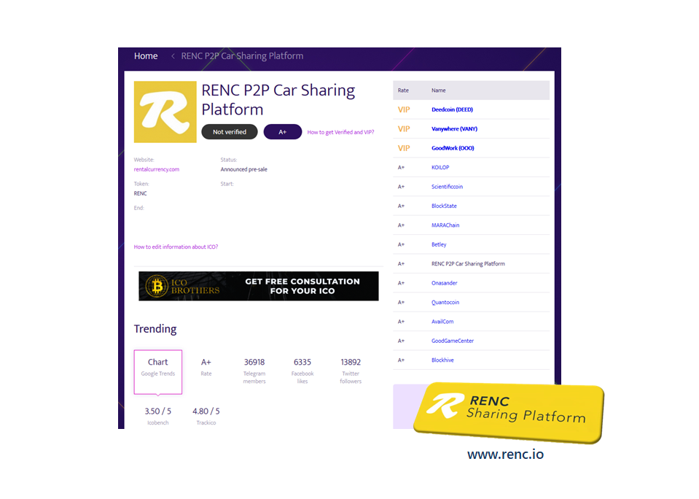Click the VIP label beside Deedcoin
The height and width of the screenshot is (499, 699).
click(404, 109)
